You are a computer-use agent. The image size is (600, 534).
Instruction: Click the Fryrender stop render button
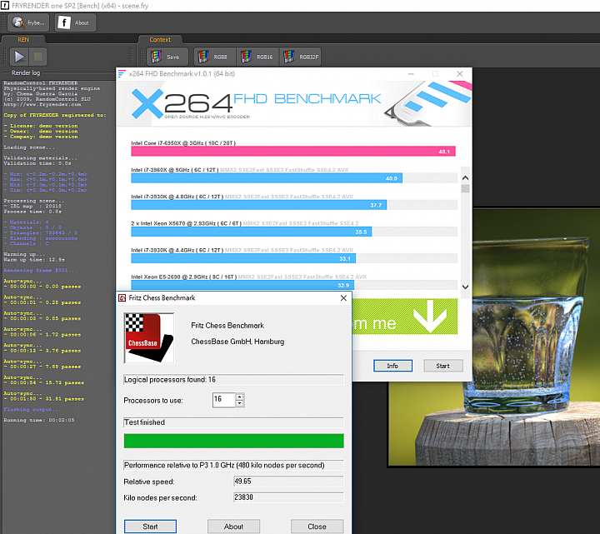tap(37, 57)
